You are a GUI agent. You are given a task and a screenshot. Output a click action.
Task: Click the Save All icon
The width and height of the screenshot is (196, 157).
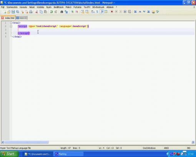click(18, 12)
